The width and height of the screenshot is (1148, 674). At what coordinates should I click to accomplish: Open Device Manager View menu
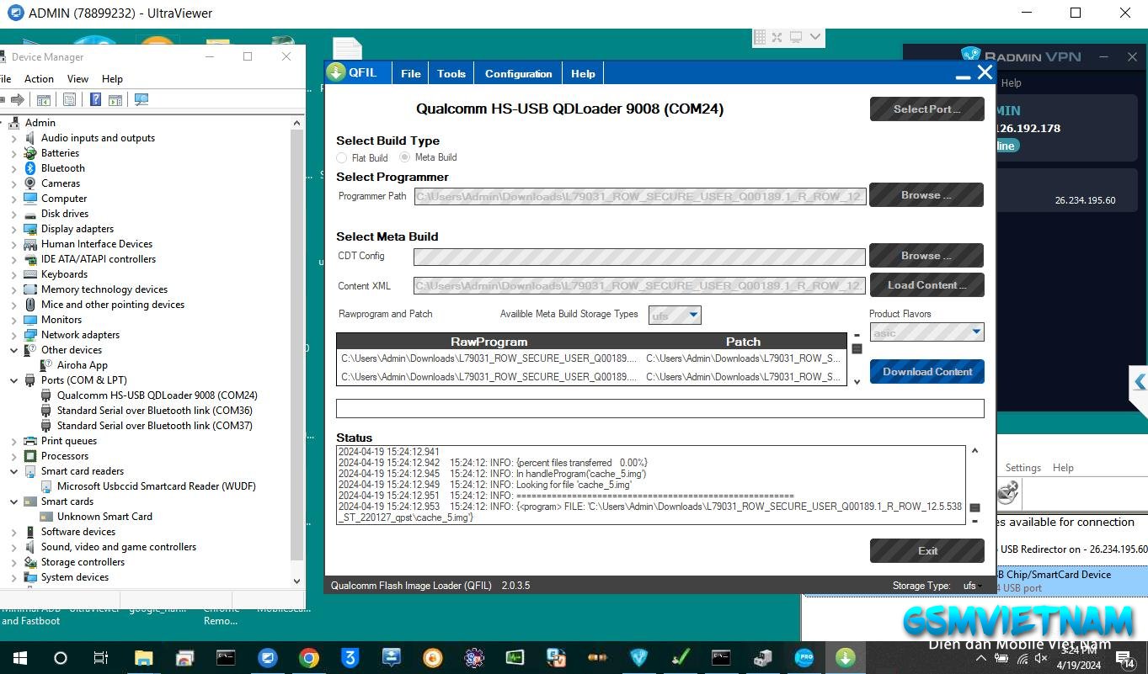coord(77,79)
